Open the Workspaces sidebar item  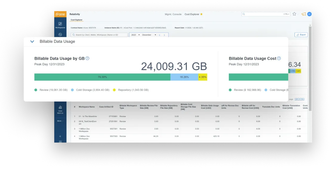(60, 25)
